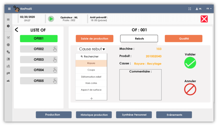Open Synthèse Personnel
218x126 pixels.
[134, 115]
